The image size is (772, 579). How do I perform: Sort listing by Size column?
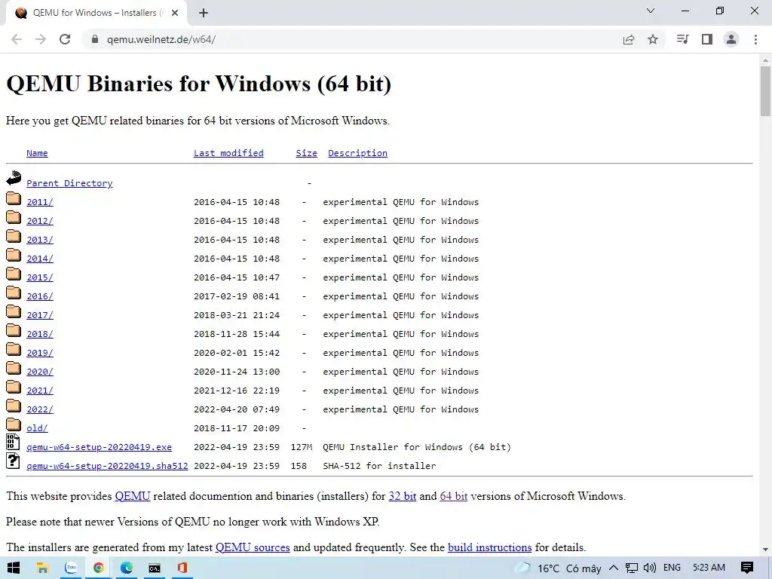click(306, 153)
